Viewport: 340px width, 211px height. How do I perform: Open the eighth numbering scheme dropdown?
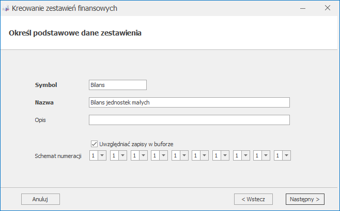pyautogui.click(x=245, y=155)
